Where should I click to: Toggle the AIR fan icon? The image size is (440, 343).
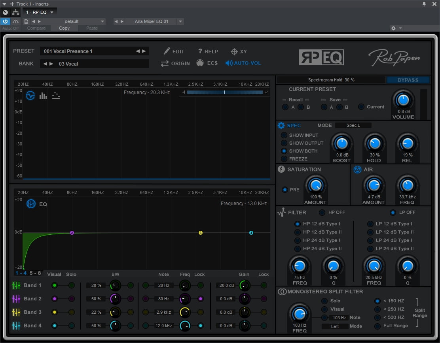[358, 170]
